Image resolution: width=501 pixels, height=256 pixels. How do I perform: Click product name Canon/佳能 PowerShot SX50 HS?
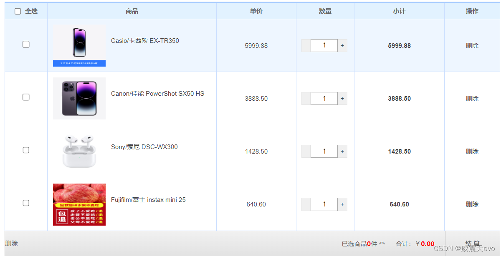158,94
